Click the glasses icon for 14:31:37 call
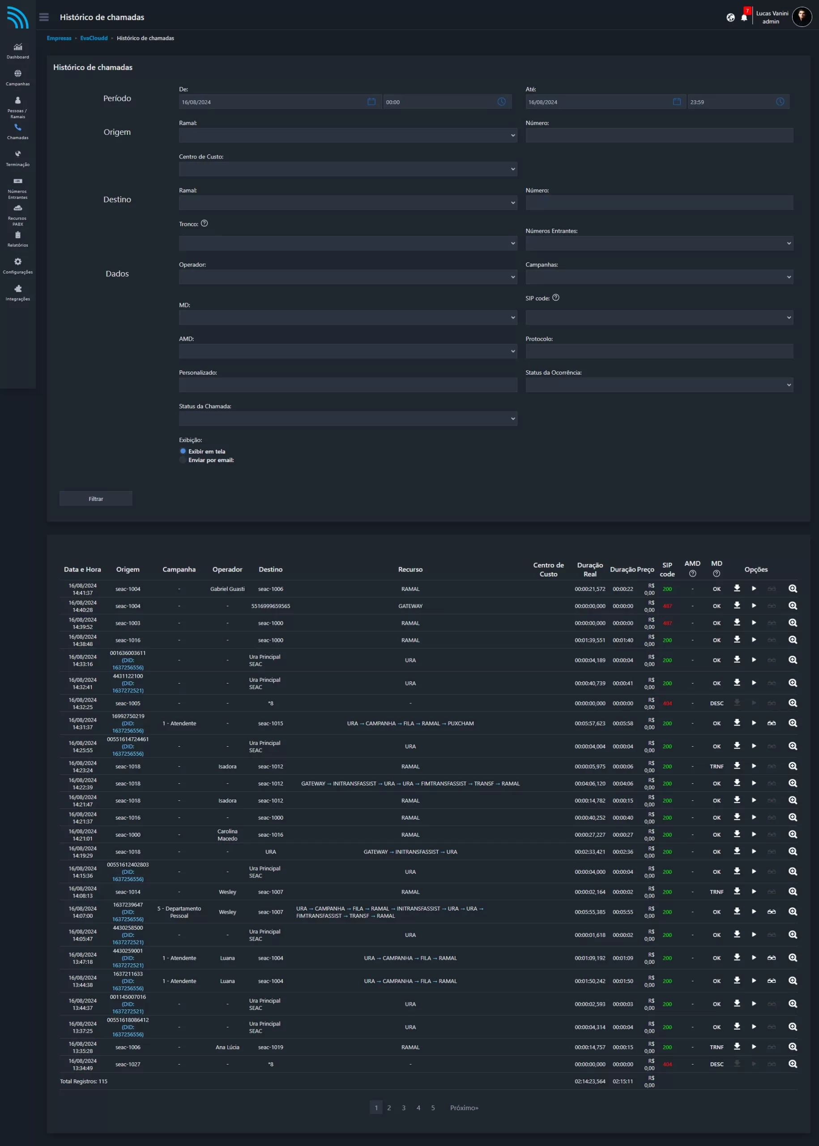 (x=771, y=723)
